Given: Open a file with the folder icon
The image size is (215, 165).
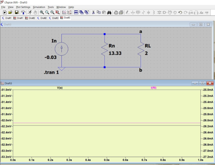Looking at the screenshot, I should pos(10,12).
